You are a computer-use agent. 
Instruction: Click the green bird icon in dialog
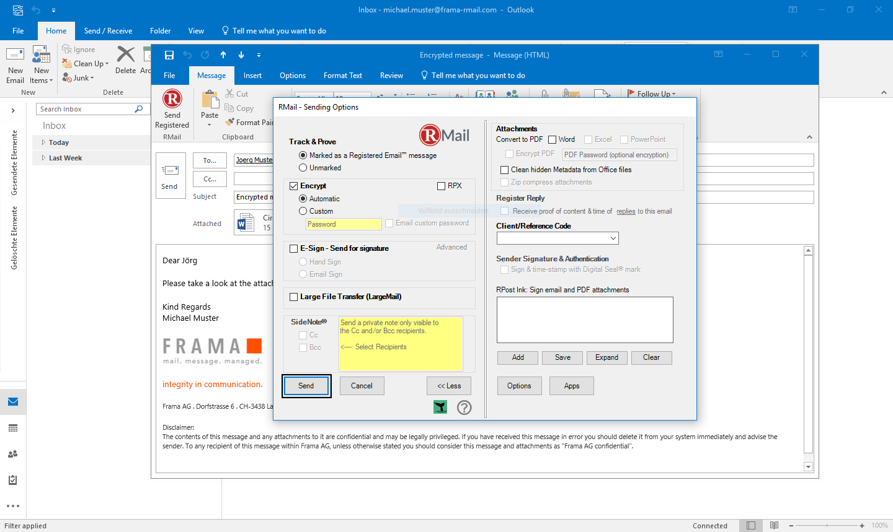click(x=440, y=407)
